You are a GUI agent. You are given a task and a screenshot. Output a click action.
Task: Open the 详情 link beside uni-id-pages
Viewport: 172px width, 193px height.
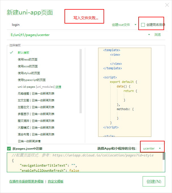tap(58, 87)
